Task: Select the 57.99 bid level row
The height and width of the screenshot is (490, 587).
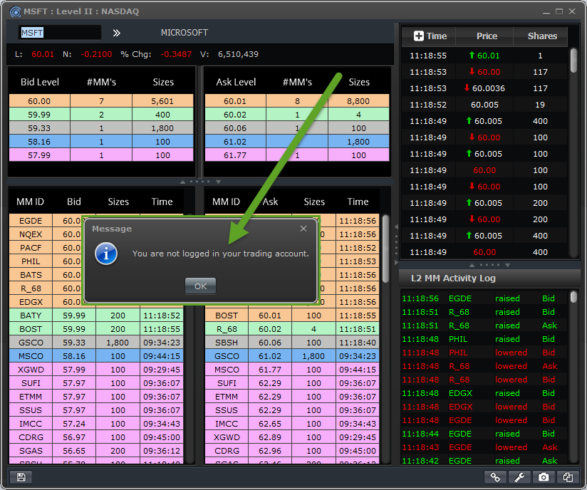Action: [x=101, y=155]
